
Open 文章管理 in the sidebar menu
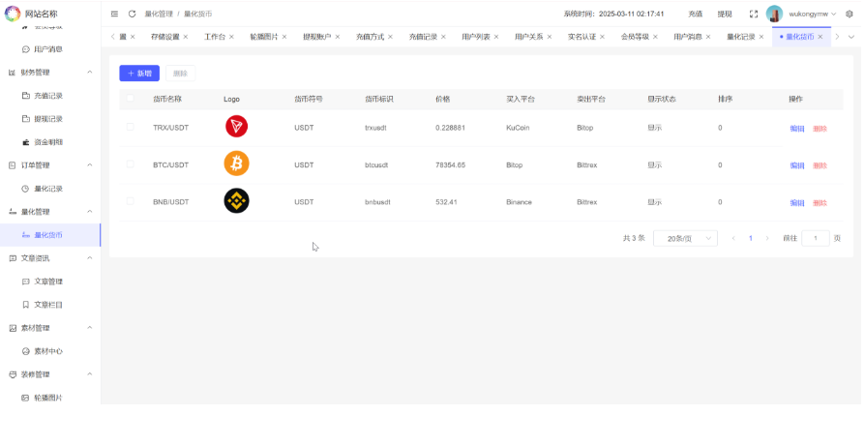(48, 282)
